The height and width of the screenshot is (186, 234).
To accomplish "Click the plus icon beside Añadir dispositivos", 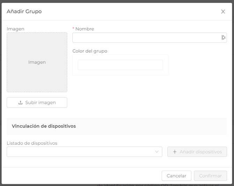I will pyautogui.click(x=175, y=152).
